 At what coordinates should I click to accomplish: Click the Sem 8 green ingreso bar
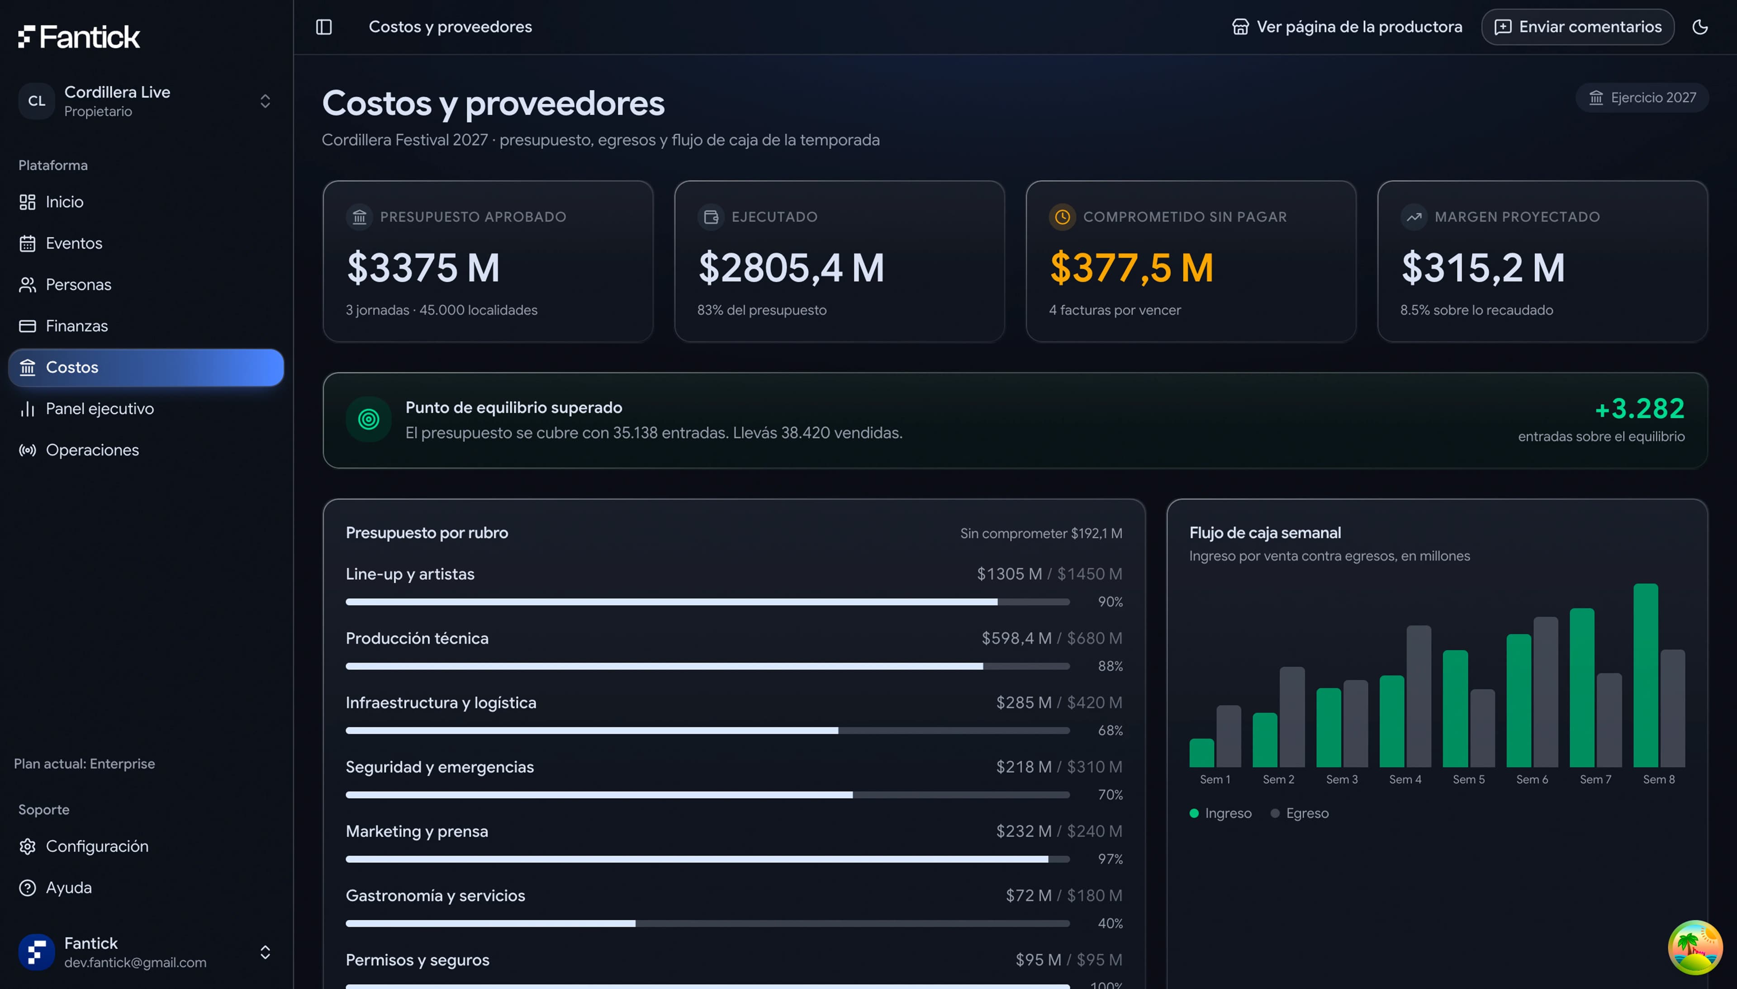pyautogui.click(x=1645, y=675)
